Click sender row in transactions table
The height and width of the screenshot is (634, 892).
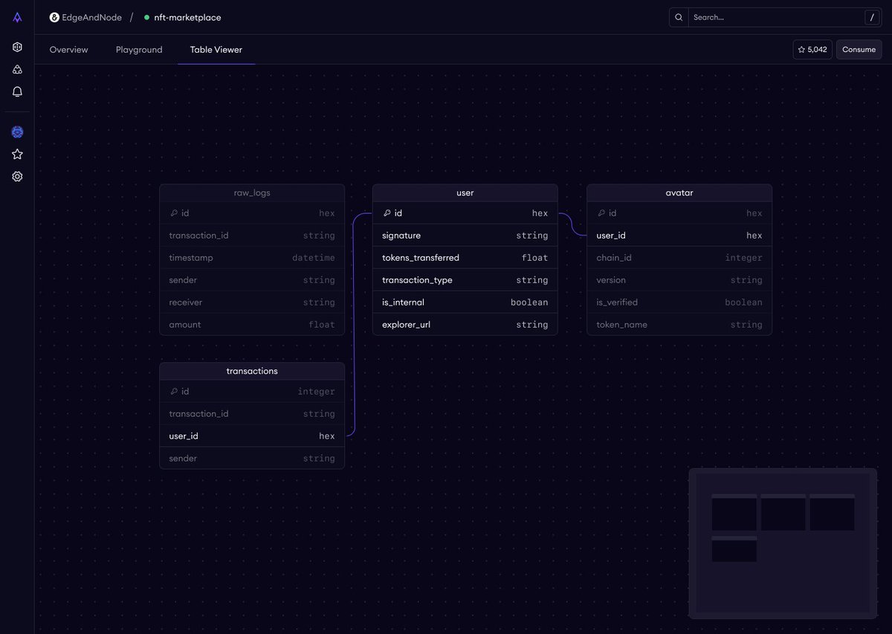tap(252, 459)
